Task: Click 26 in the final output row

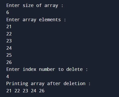Action: 42,91
